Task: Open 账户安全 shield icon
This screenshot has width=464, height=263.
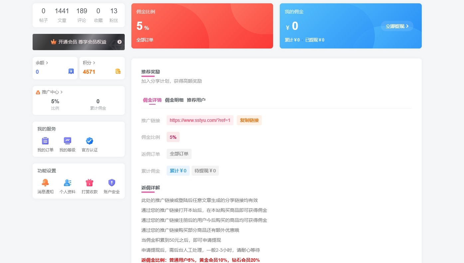Action: 111,182
